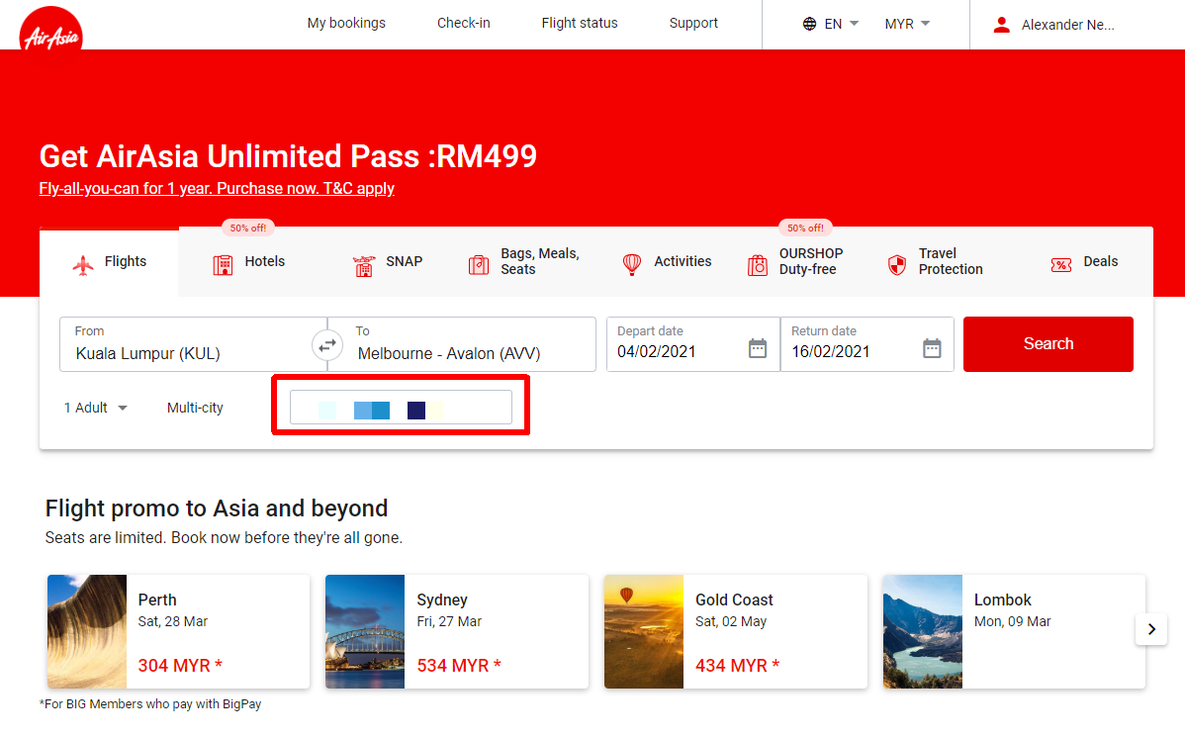This screenshot has width=1185, height=738.
Task: Click the user profile icon
Action: coord(1002,25)
